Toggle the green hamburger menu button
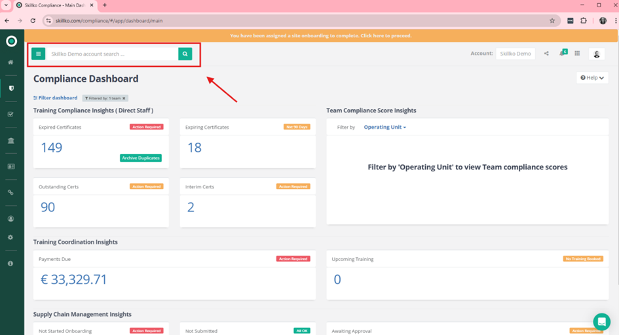The height and width of the screenshot is (335, 619). pos(38,54)
